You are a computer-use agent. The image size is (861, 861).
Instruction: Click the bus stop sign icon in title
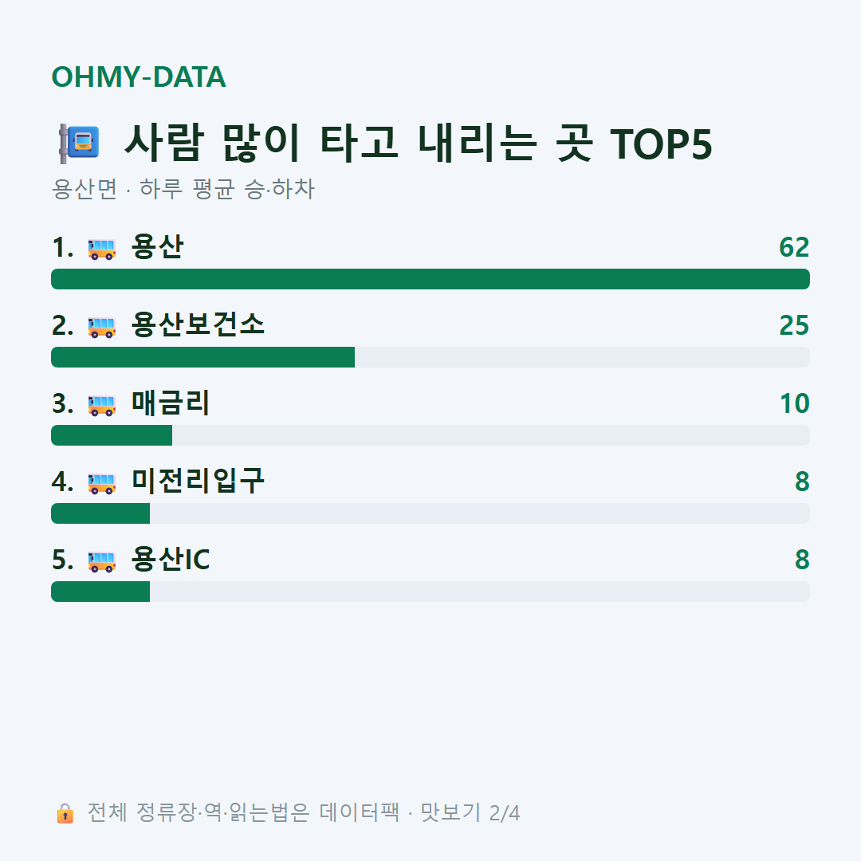tap(79, 143)
